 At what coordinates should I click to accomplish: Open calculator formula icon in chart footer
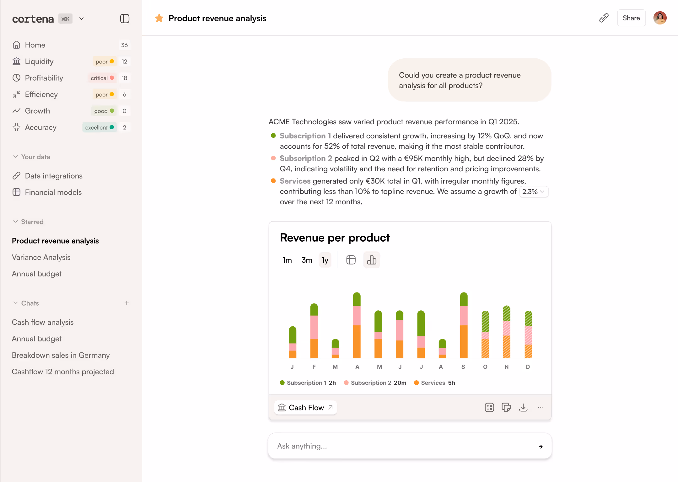(489, 407)
